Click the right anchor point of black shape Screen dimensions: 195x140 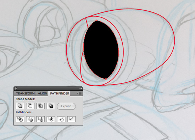point(118,49)
